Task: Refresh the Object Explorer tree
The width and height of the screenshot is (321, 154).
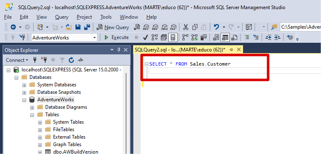Action: coord(71,60)
